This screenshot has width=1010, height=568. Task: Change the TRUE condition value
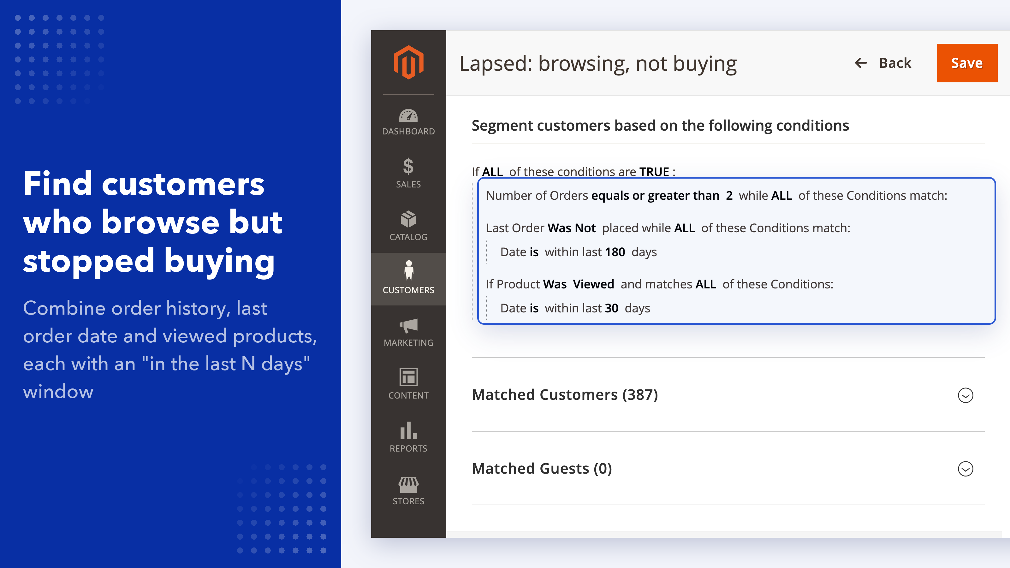click(654, 171)
